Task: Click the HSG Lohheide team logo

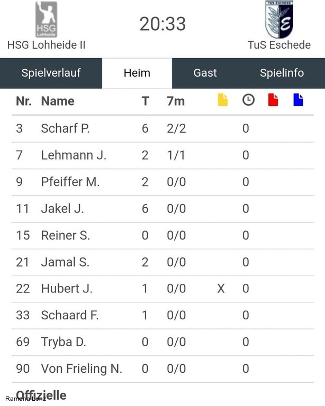Action: (46, 20)
